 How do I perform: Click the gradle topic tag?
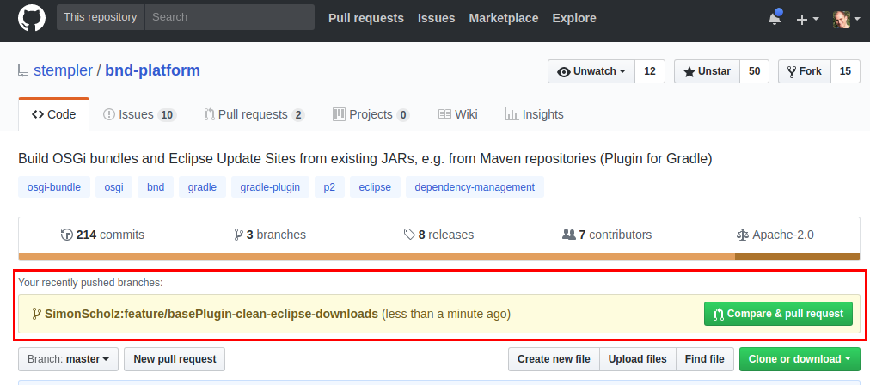point(202,187)
